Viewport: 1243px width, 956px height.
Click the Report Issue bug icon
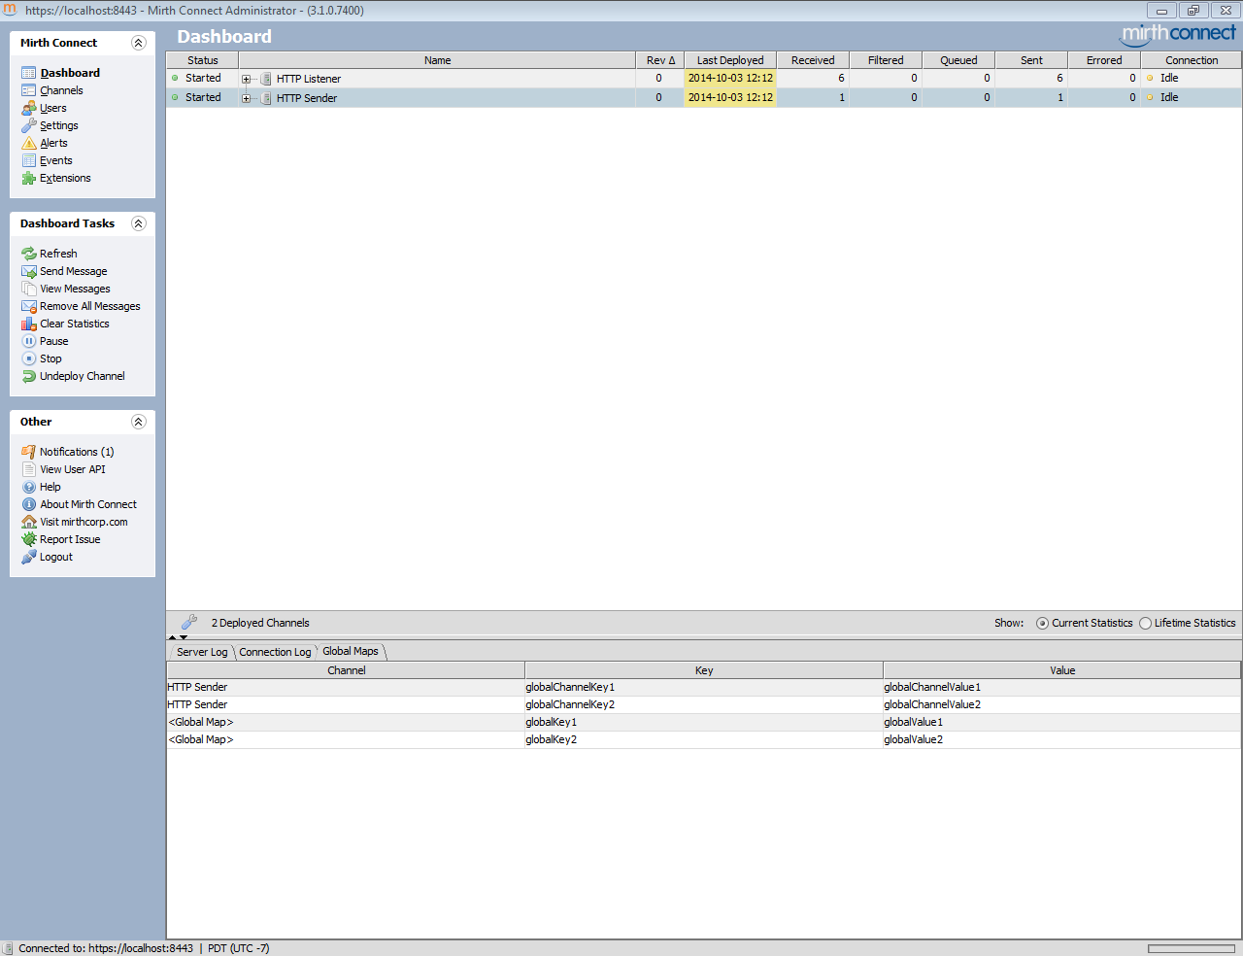(29, 539)
